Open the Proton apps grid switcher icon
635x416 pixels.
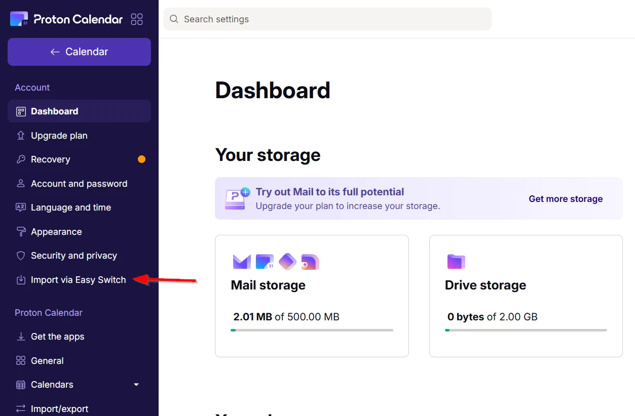(137, 19)
